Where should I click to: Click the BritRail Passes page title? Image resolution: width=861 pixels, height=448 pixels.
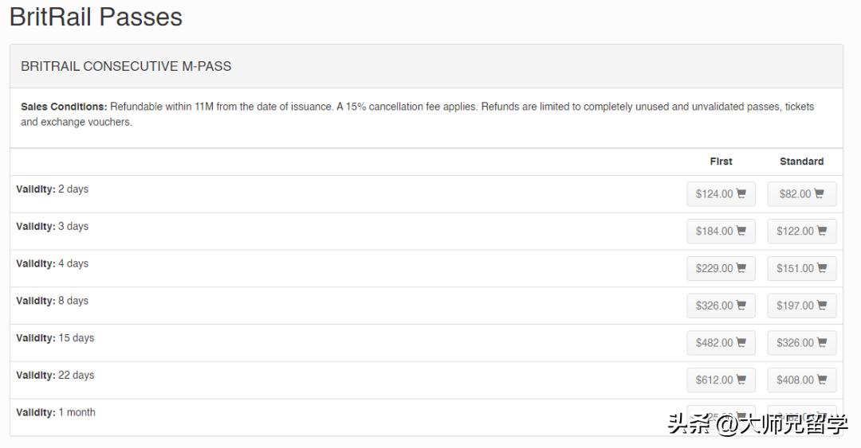point(96,18)
